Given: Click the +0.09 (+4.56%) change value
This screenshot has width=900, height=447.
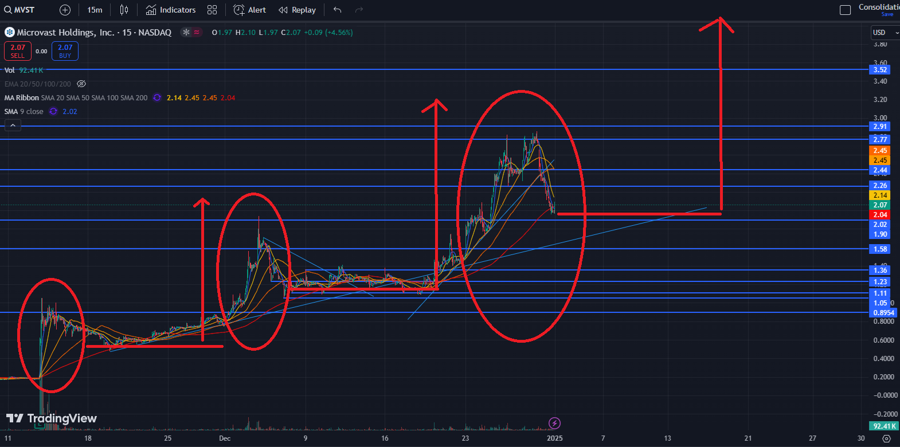Looking at the screenshot, I should 328,33.
